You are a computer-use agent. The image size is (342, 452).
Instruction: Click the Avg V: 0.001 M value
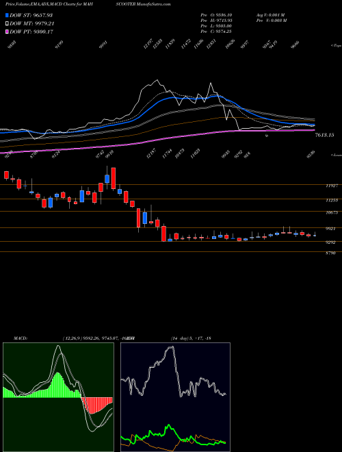pos(270,15)
